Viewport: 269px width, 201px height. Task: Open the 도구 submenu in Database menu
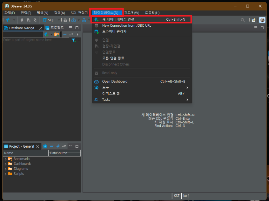click(x=142, y=88)
